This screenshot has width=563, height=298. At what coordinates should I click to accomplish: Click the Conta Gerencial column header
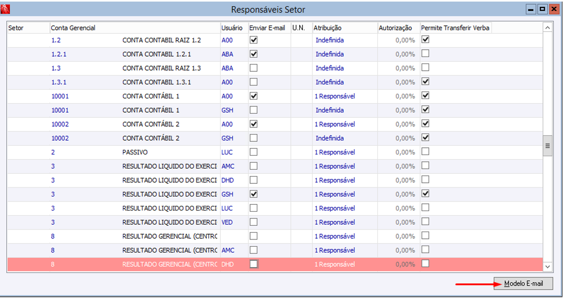135,28
